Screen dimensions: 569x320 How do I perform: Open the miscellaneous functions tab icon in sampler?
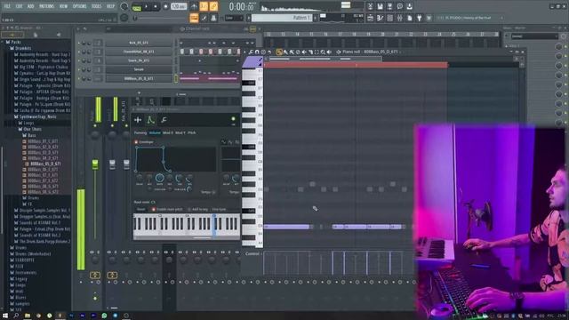point(164,120)
